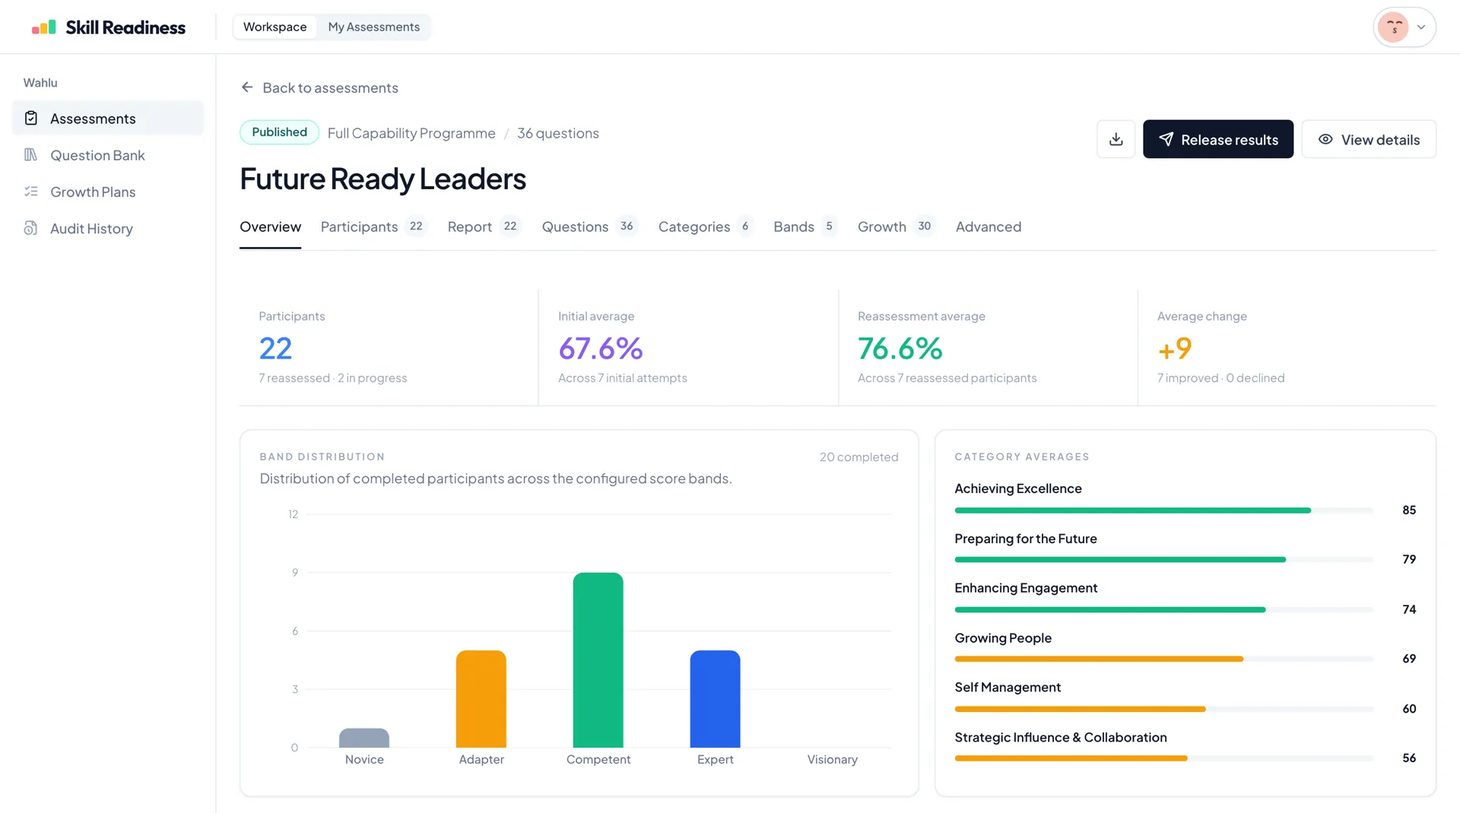Image resolution: width=1460 pixels, height=813 pixels.
Task: Select Growth Plans in the sidebar
Action: point(93,191)
